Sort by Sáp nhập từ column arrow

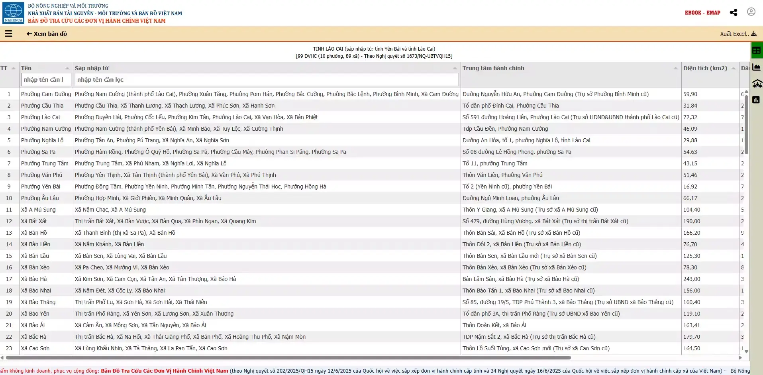(455, 68)
